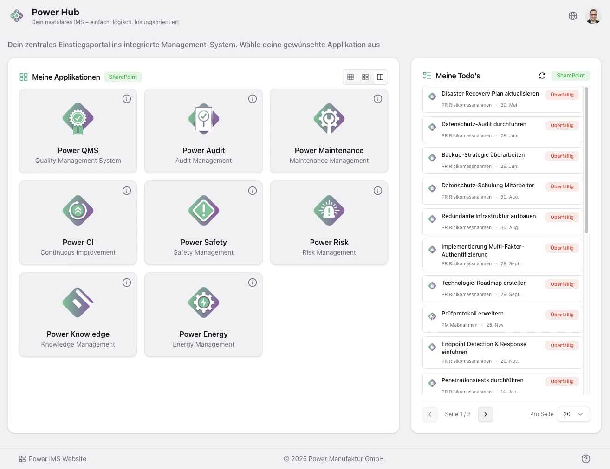The height and width of the screenshot is (469, 610).
Task: Show info for Power Maintenance
Action: pos(378,99)
